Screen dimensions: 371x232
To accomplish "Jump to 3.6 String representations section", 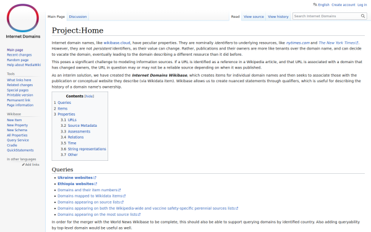I will click(87, 149).
